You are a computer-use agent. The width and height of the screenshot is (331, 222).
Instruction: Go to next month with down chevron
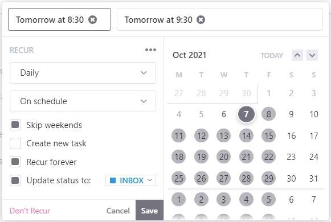312,55
